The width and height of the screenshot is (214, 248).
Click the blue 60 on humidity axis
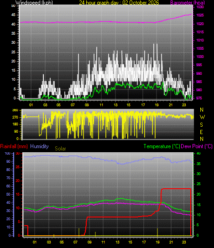pyautogui.click(x=8, y=186)
